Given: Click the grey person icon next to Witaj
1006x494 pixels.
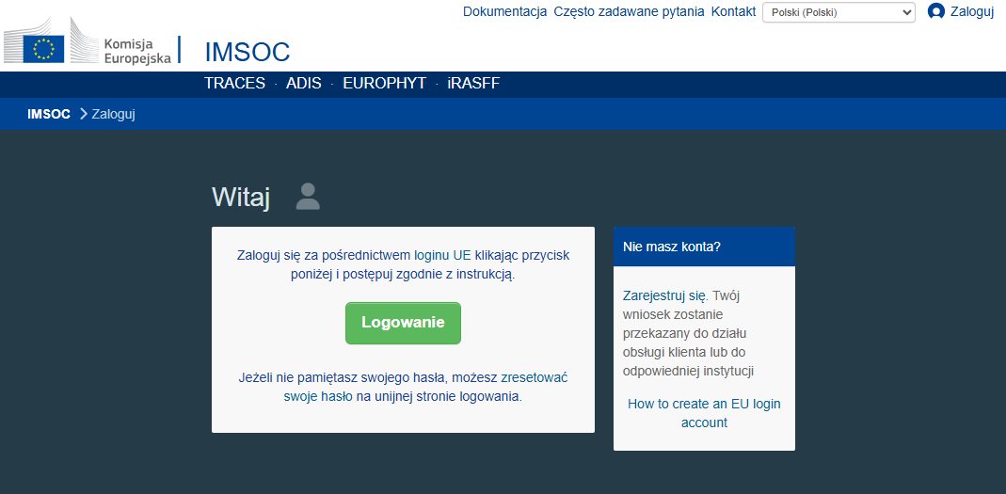Looking at the screenshot, I should point(308,197).
